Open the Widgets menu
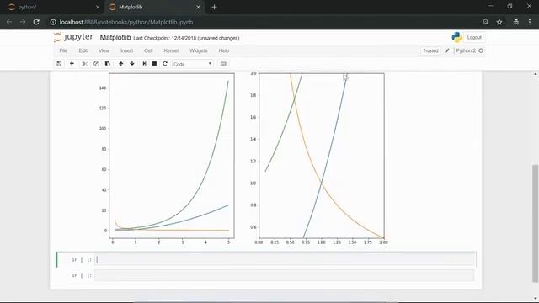The width and height of the screenshot is (539, 303). click(x=199, y=50)
